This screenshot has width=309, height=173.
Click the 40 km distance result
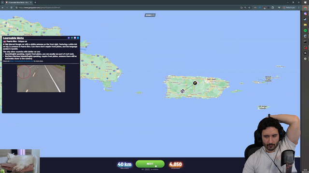tap(125, 164)
